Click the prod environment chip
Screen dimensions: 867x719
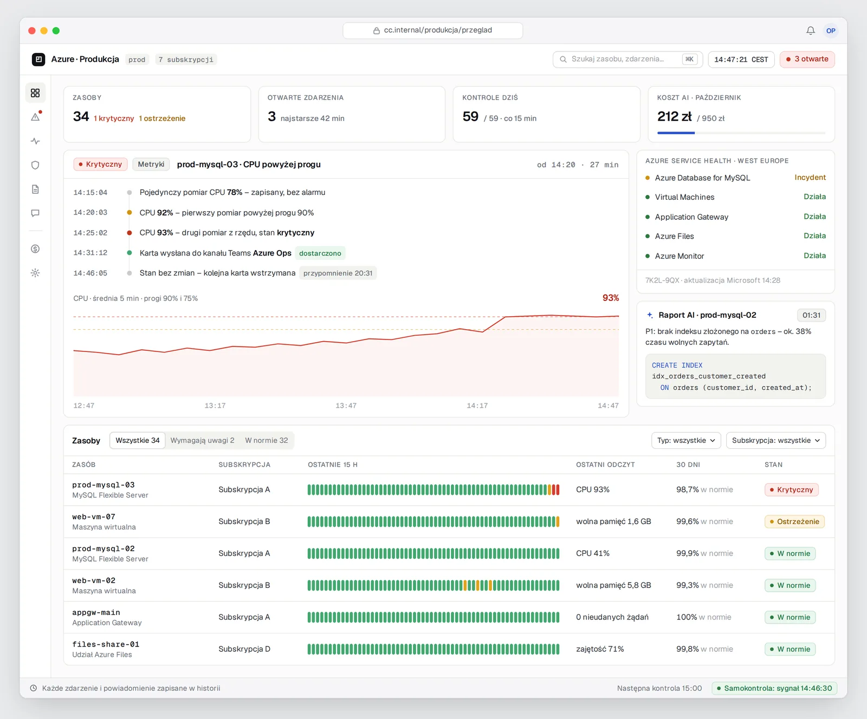pyautogui.click(x=137, y=60)
